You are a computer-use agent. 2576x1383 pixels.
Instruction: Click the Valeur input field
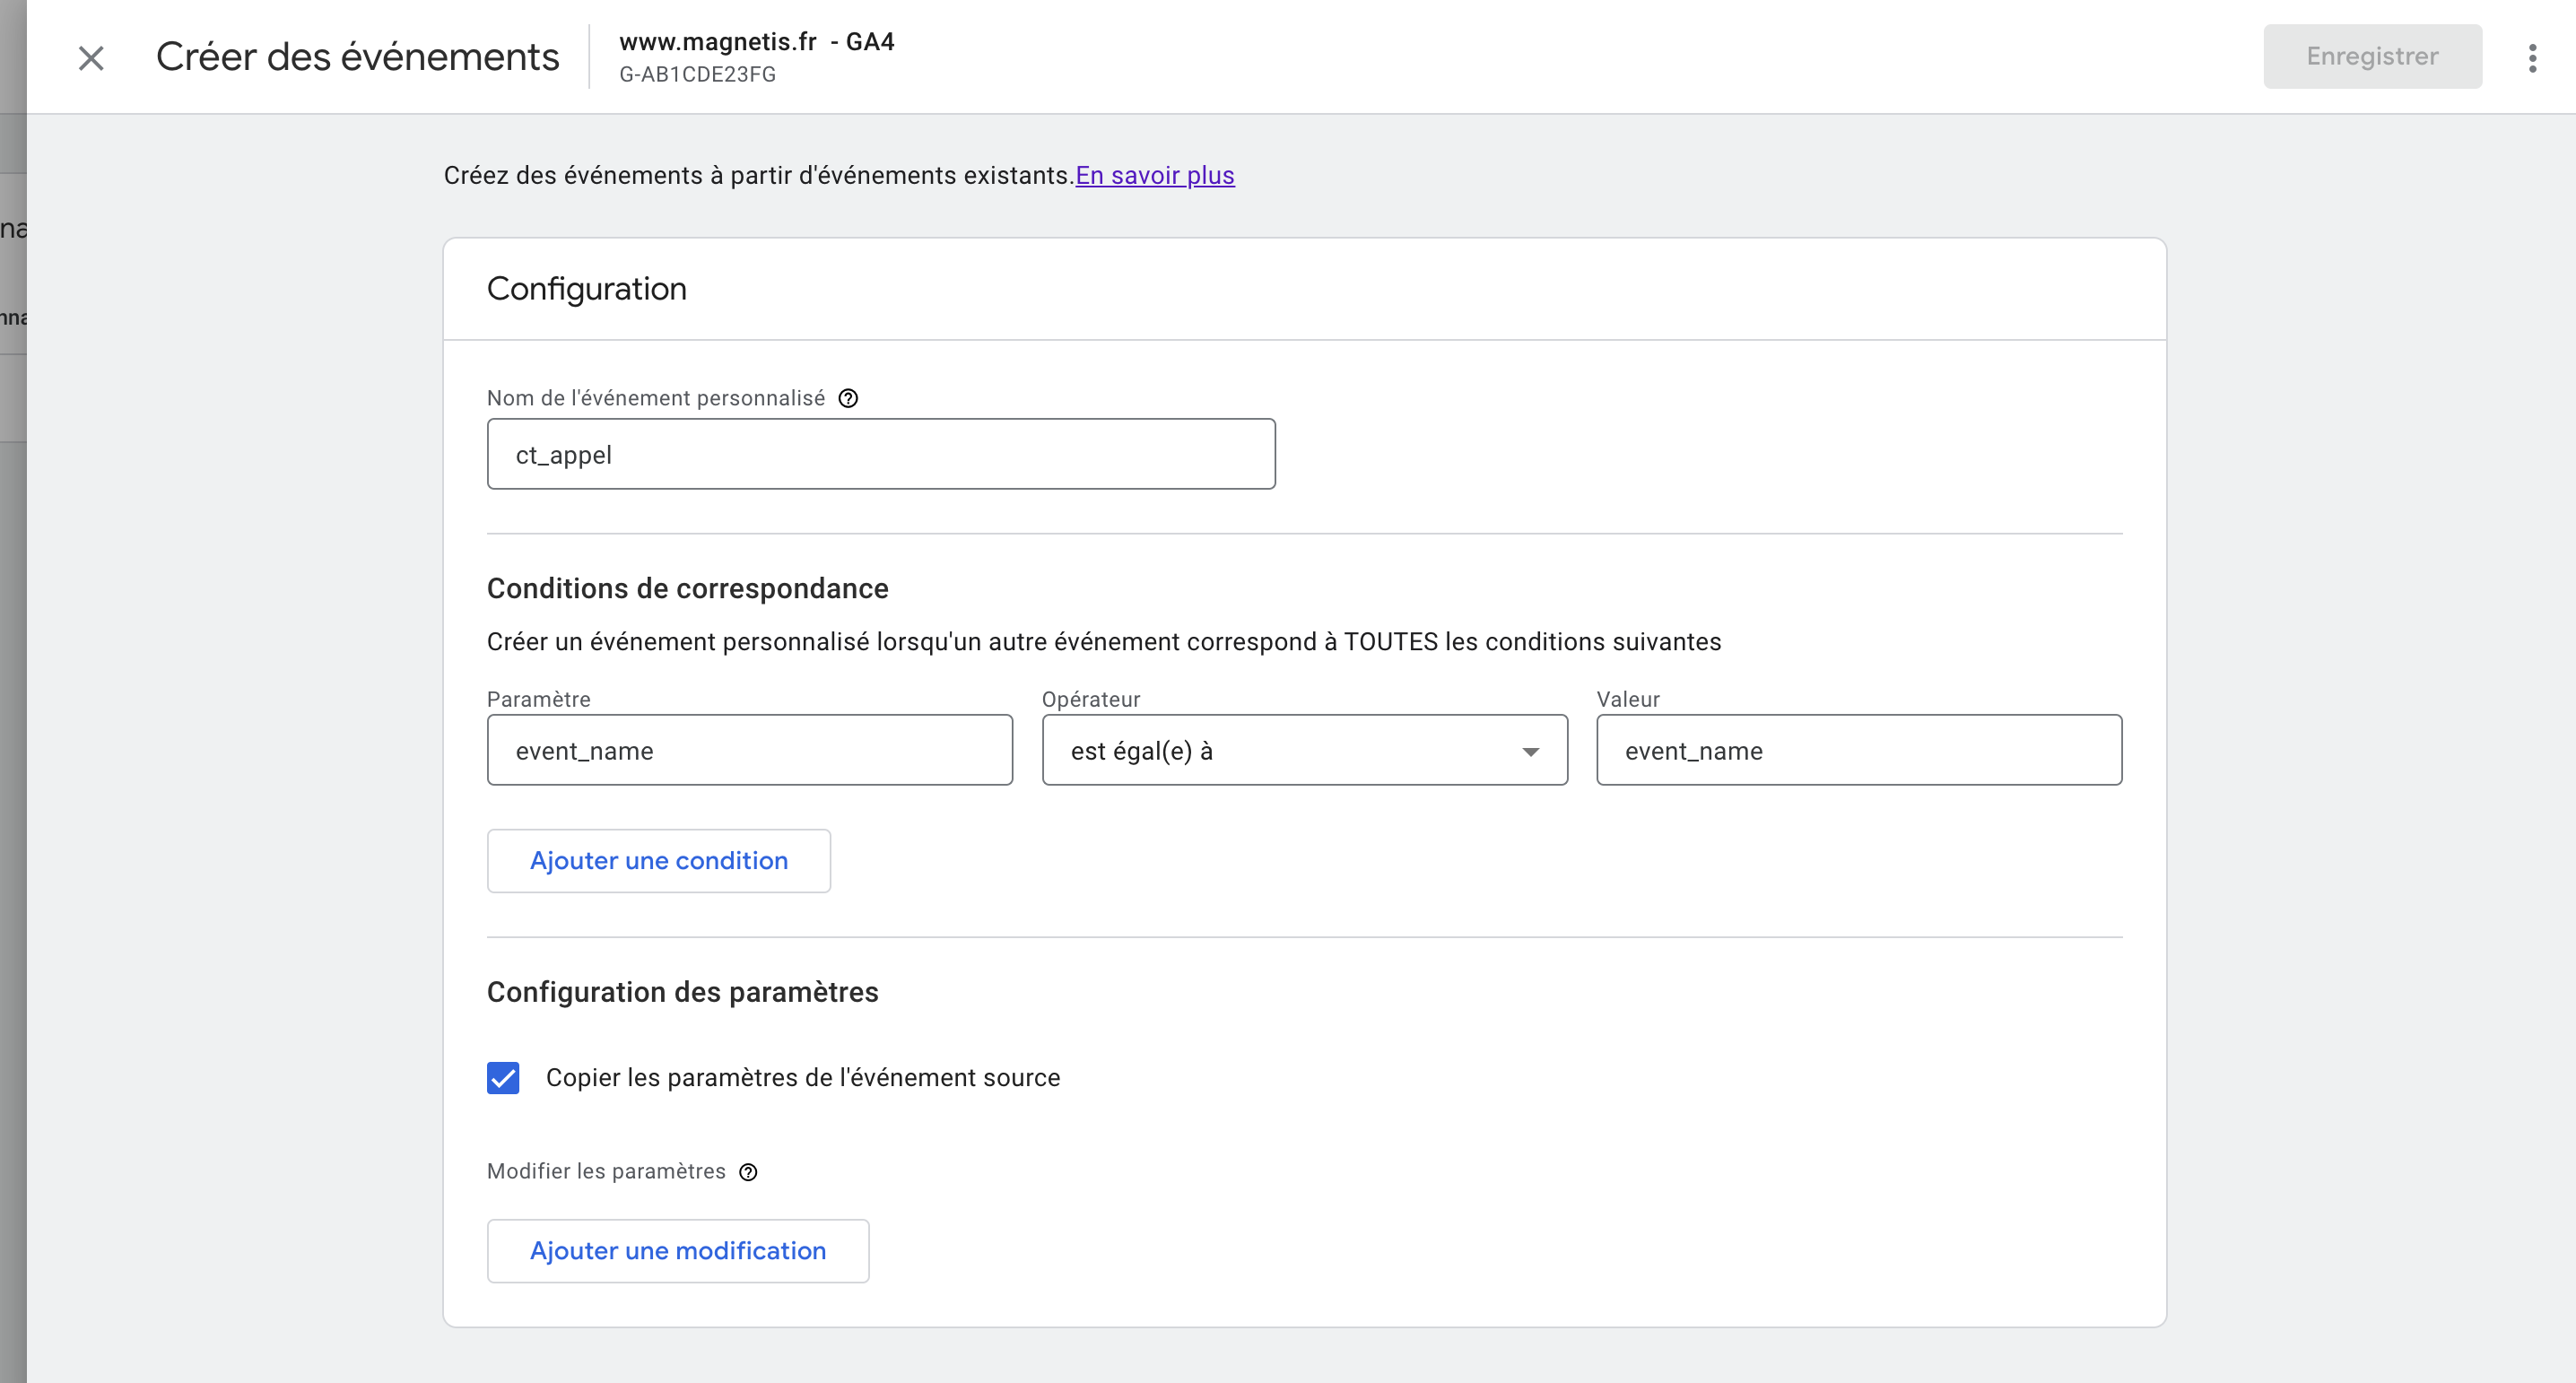[x=1859, y=750]
